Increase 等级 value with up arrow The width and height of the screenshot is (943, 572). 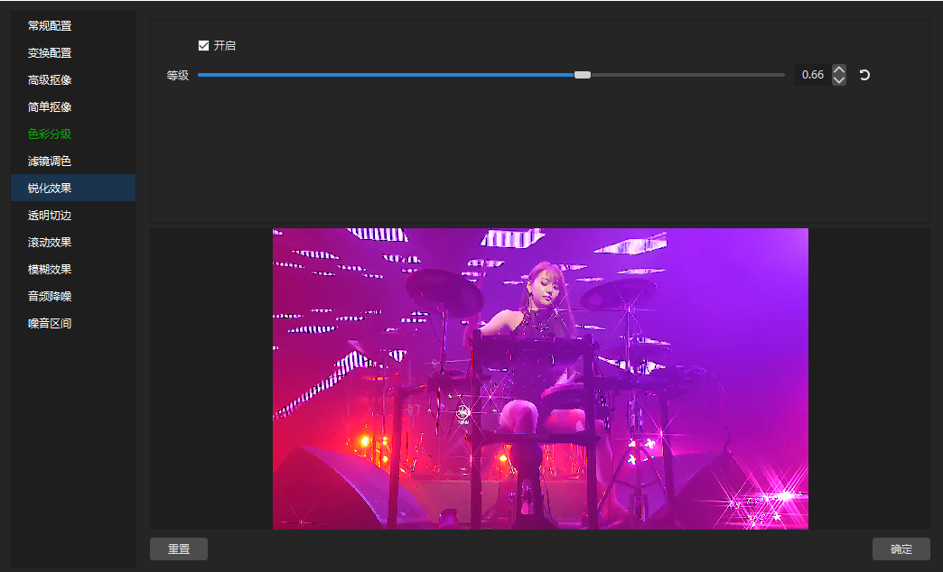tap(839, 69)
